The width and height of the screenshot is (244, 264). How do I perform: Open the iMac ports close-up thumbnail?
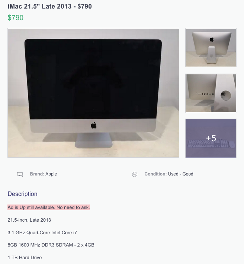pyautogui.click(x=211, y=93)
